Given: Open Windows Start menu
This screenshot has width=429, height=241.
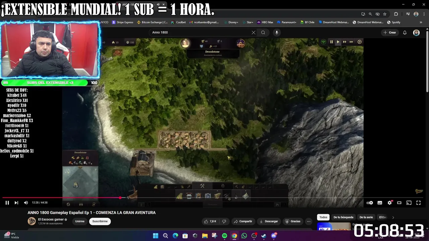Looking at the screenshot, I should coord(156,236).
